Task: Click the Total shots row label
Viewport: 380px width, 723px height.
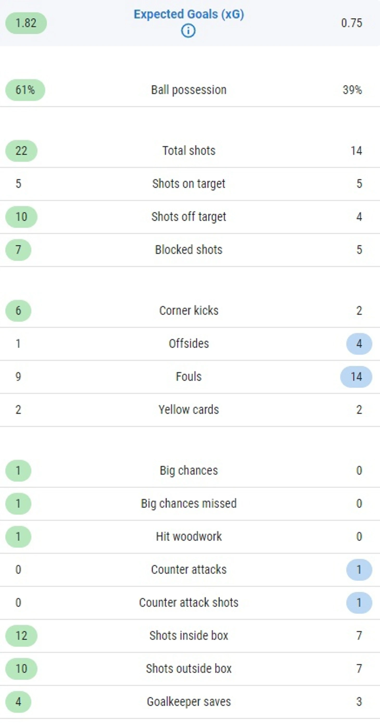Action: (x=189, y=151)
